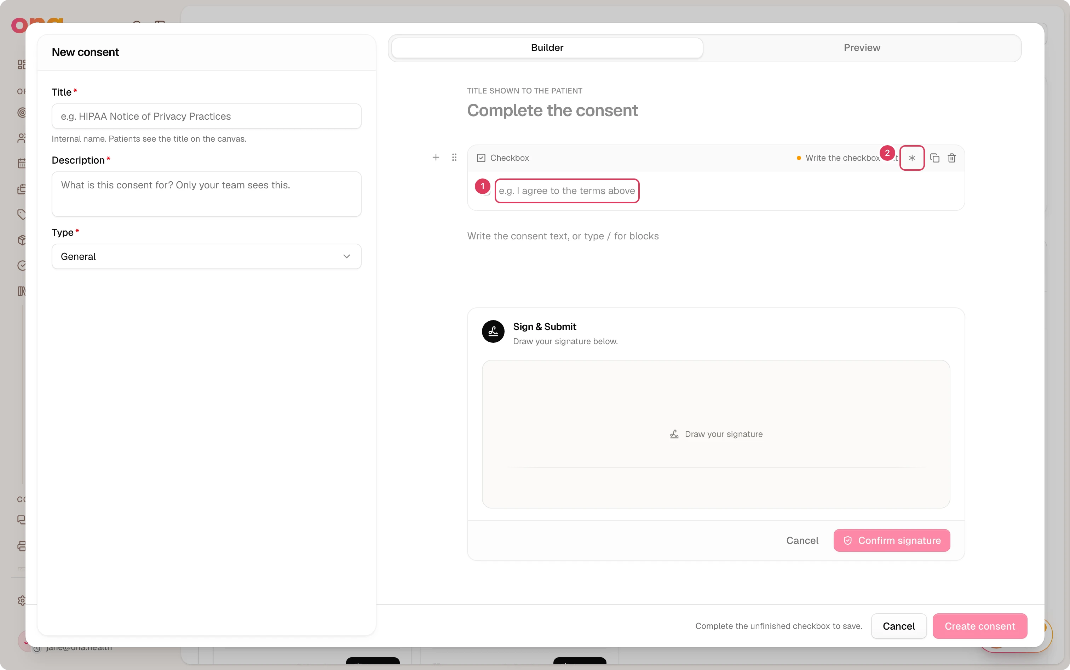Click the Create consent button
Viewport: 1070px width, 670px height.
(979, 626)
